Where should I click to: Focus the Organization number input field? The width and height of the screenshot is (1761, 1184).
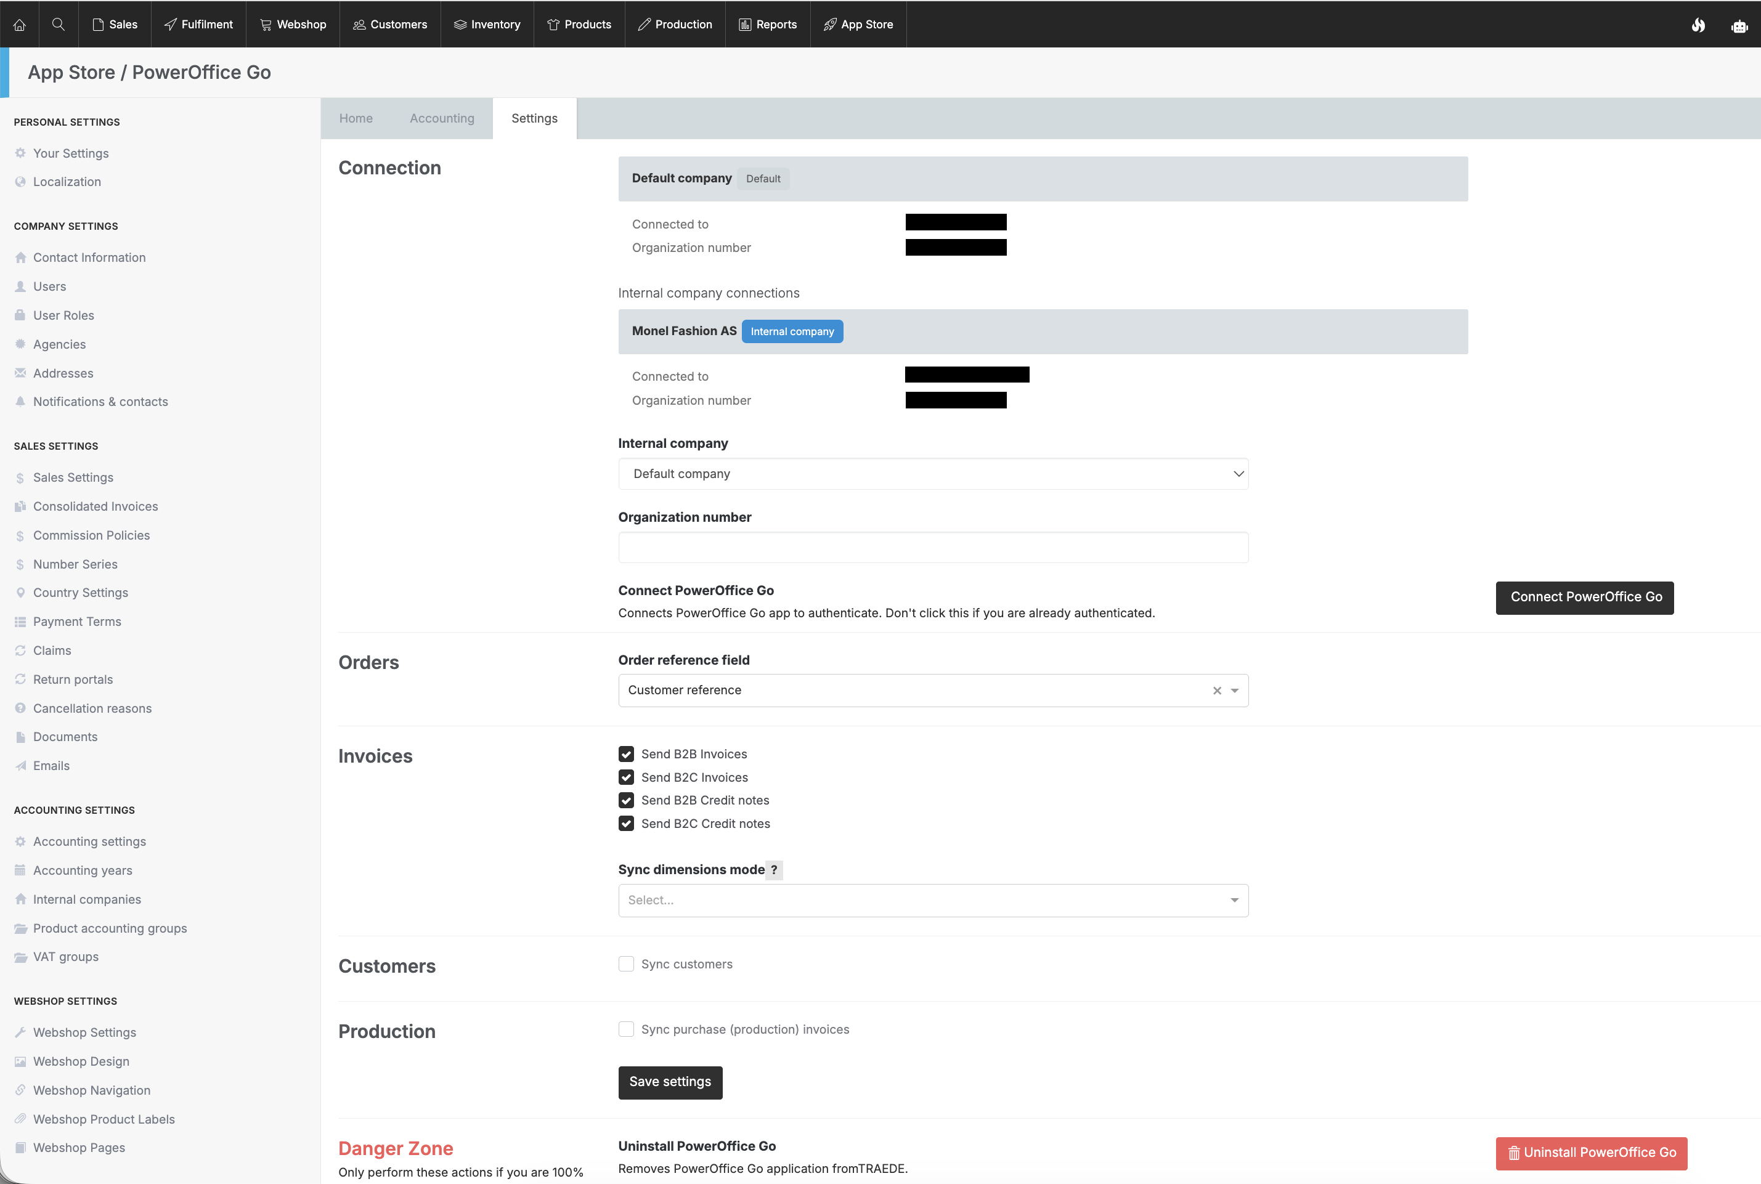click(x=933, y=548)
